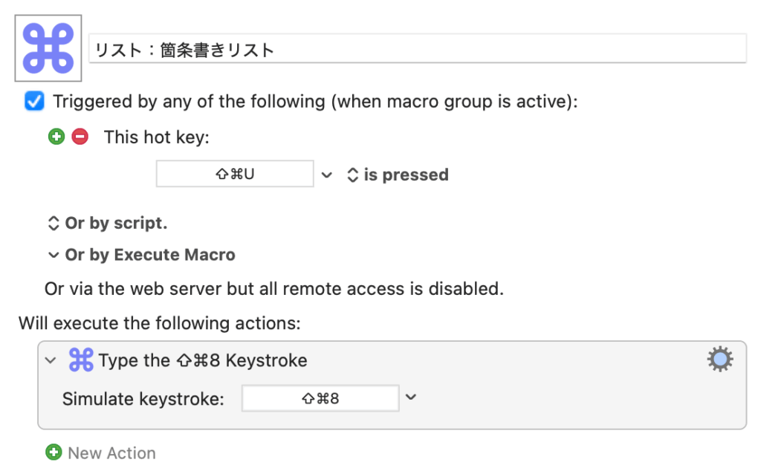Collapse the Type Keystroke action with its chevron
The width and height of the screenshot is (761, 474).
(51, 360)
